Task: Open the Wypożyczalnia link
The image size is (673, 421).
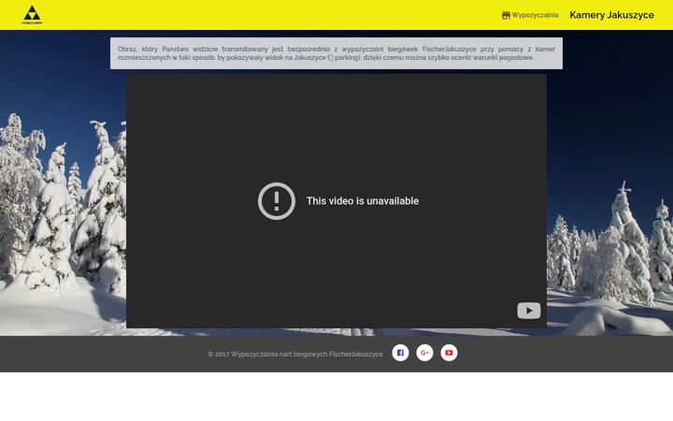Action: 530,15
